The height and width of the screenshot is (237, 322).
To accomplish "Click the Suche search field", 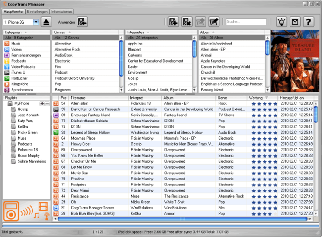I will pos(246,22).
